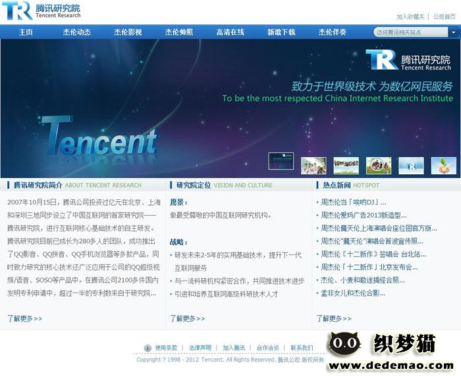Image resolution: width=461 pixels, height=376 pixels.
Task: Select the fifth banner thumbnail TR logo
Action: [412, 166]
